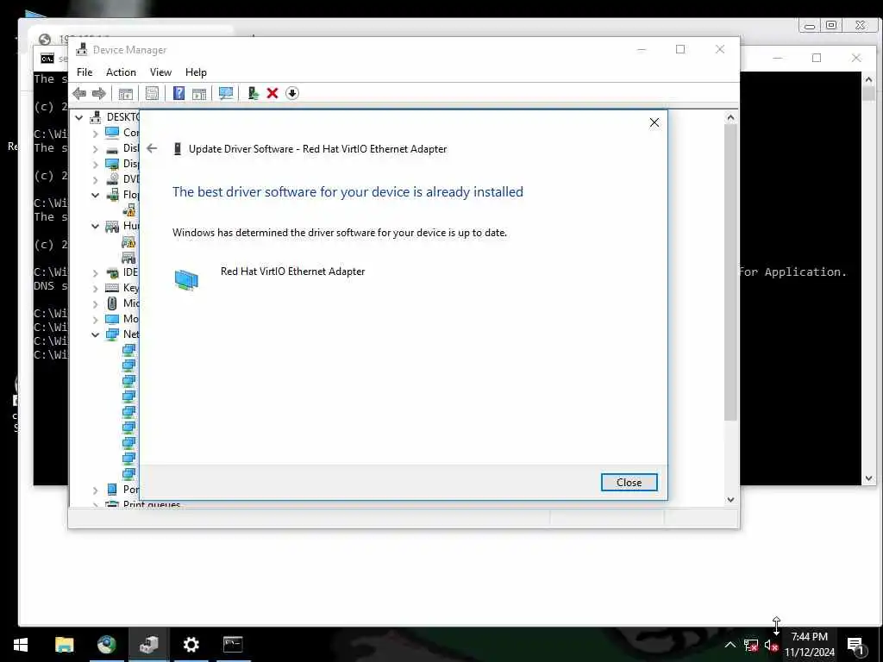Select the Keyboards category icon
This screenshot has height=662, width=883.
click(112, 288)
